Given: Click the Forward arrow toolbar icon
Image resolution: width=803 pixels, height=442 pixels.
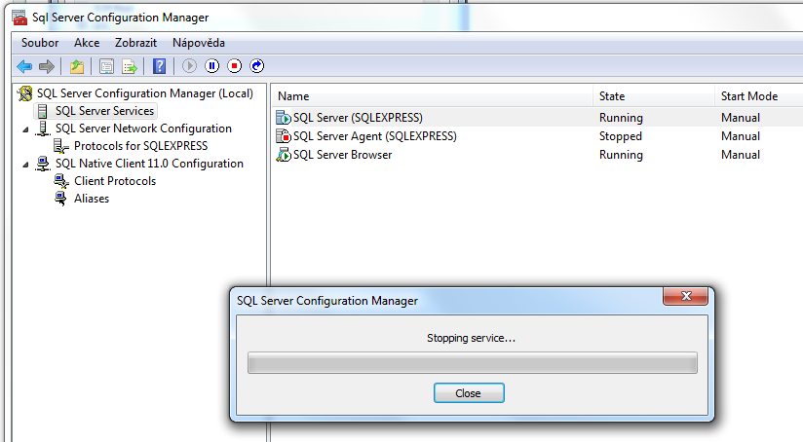Looking at the screenshot, I should coord(47,66).
